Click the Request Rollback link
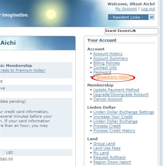 [x=109, y=157]
